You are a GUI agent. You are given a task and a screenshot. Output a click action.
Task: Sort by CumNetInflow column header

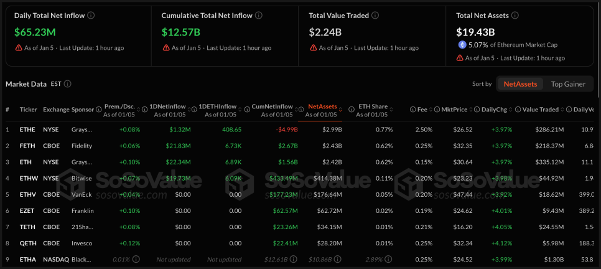click(272, 106)
